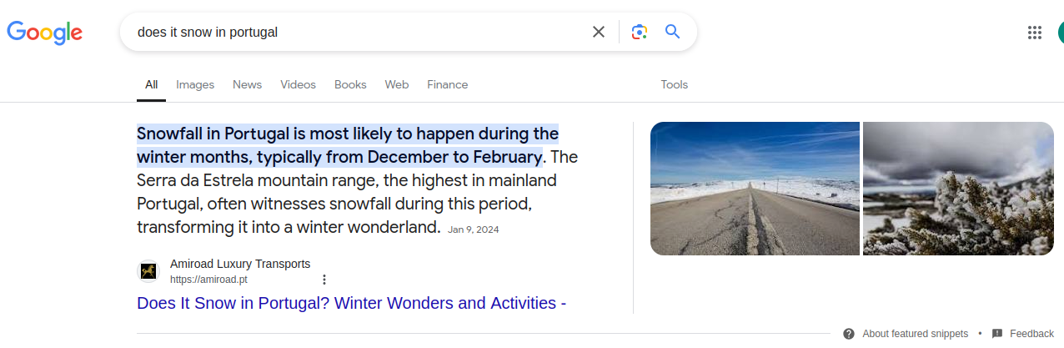The height and width of the screenshot is (348, 1064).
Task: Click the Amiroad site favicon
Action: 148,271
